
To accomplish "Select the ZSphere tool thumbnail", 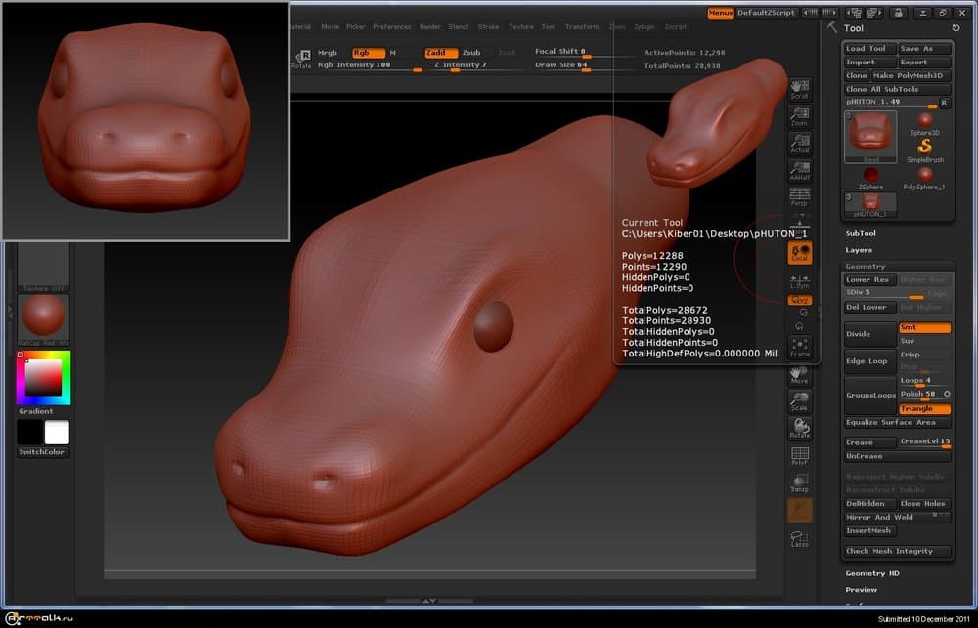I will (x=870, y=176).
